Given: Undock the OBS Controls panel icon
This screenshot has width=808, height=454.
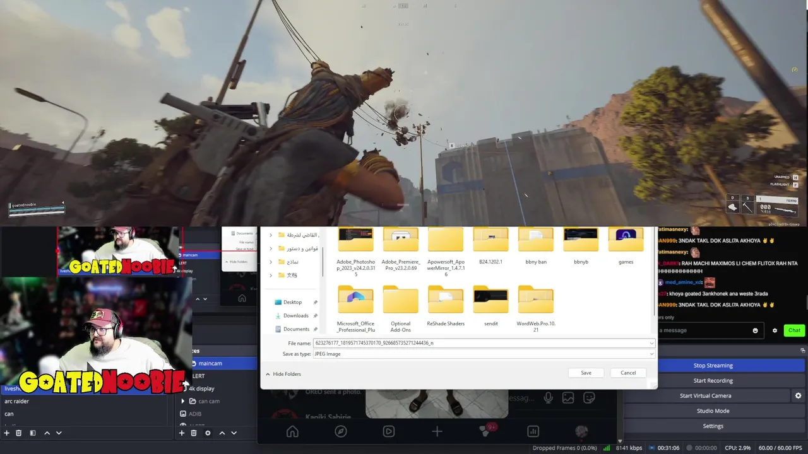Looking at the screenshot, I should (x=803, y=350).
